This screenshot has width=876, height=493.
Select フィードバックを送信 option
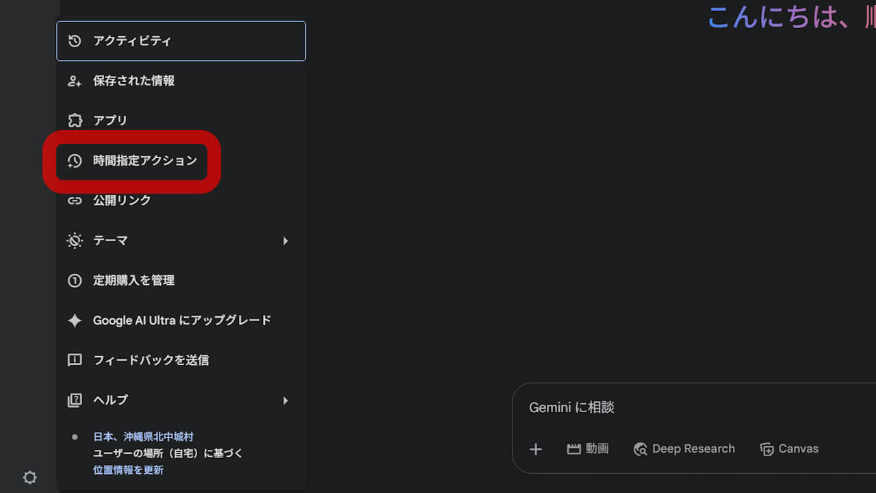[x=181, y=360]
